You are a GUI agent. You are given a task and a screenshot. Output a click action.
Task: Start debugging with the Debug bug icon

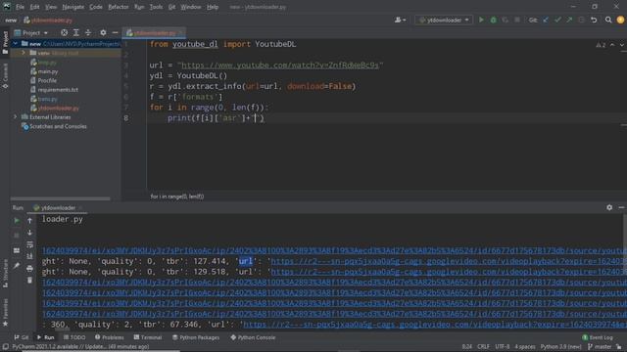[x=493, y=20]
